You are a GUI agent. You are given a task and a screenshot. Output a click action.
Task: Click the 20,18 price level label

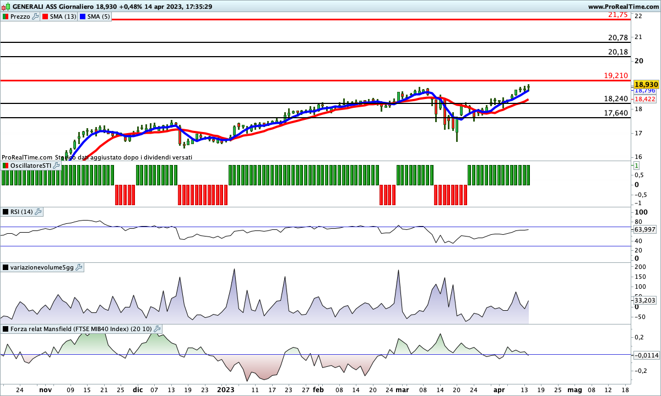click(x=618, y=52)
